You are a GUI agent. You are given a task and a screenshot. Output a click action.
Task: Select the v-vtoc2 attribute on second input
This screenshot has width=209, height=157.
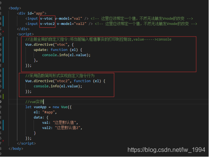pos(48,24)
